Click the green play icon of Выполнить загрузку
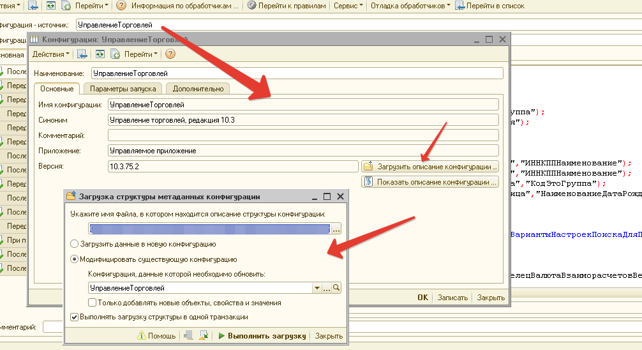Screen dimensions: 642x350 click(x=221, y=336)
